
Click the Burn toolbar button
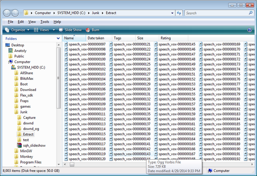92,30
